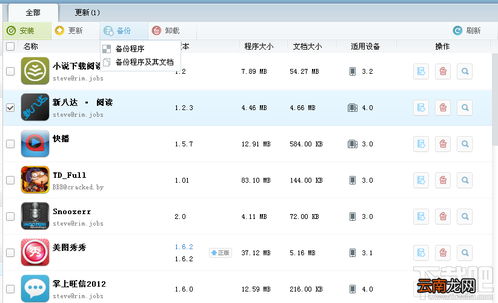Screen dimensions: 498x303
Task: Sort by the 适用设备 column header
Action: (x=365, y=47)
